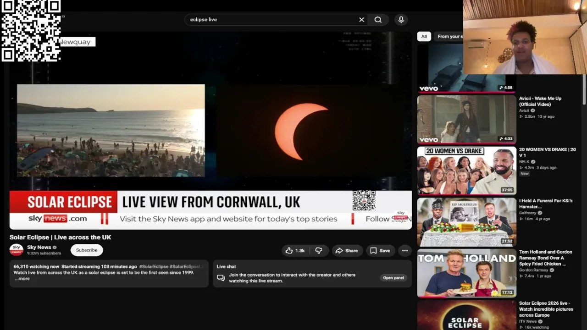
Task: Click the 'New' badge under NELK video
Action: pyautogui.click(x=525, y=174)
